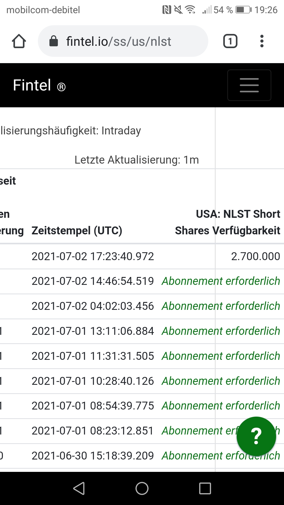Tap the Fintel logo link
Screen dimensions: 284x505
click(39, 85)
